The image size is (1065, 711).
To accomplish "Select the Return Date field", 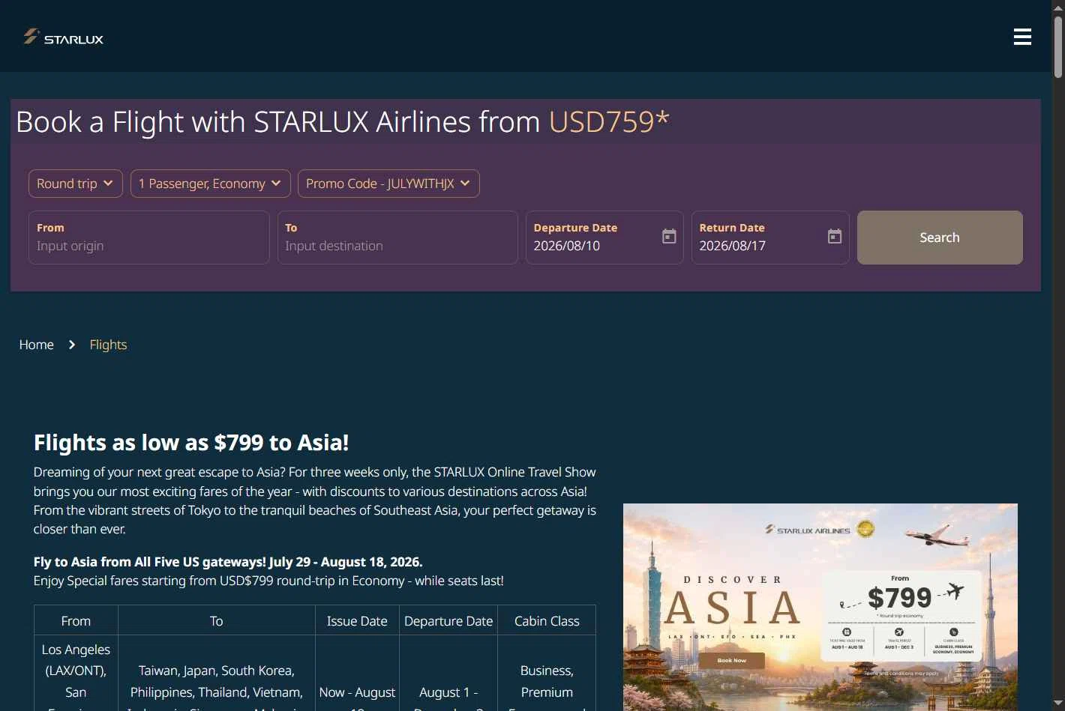I will tap(770, 237).
